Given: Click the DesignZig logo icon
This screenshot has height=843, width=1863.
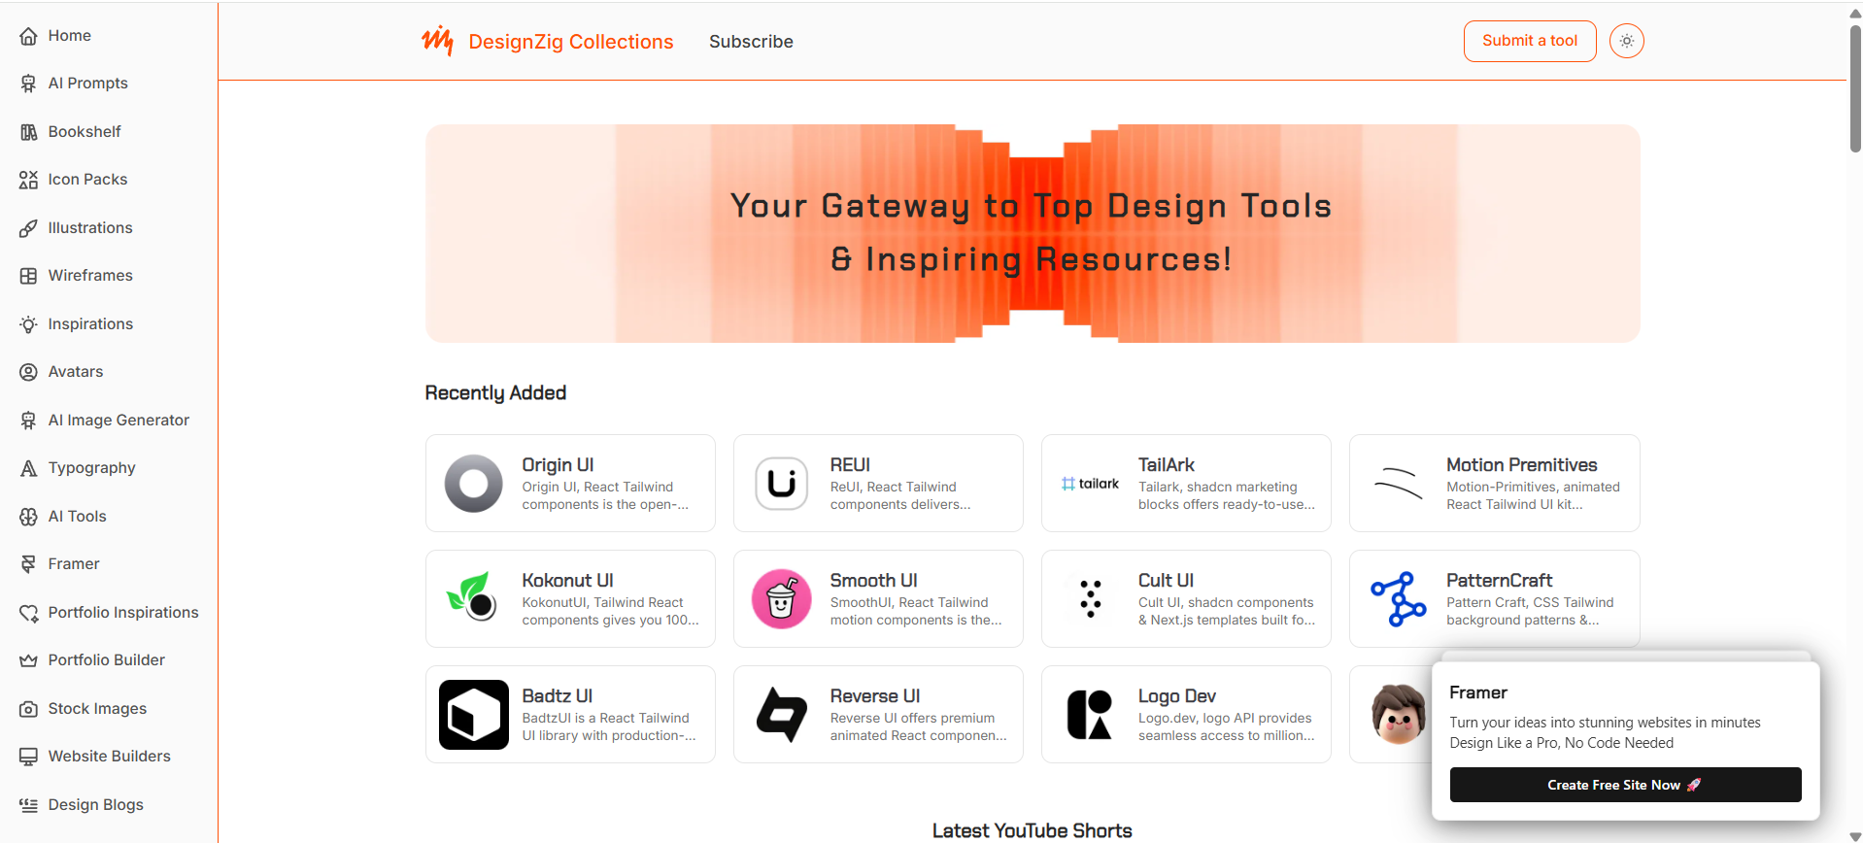Looking at the screenshot, I should [x=437, y=41].
